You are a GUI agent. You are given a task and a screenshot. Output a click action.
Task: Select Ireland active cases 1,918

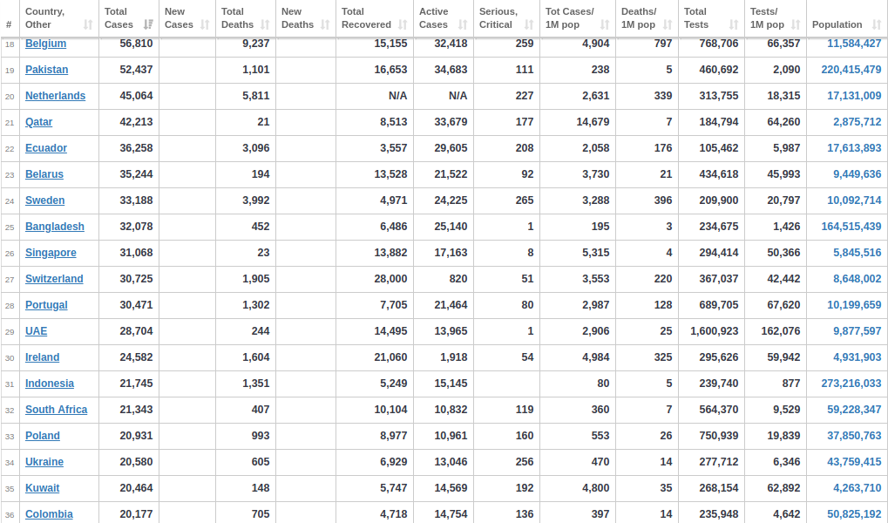tap(454, 357)
